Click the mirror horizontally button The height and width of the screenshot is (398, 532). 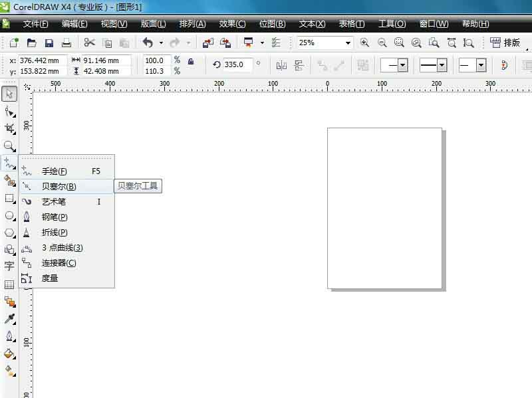[281, 65]
